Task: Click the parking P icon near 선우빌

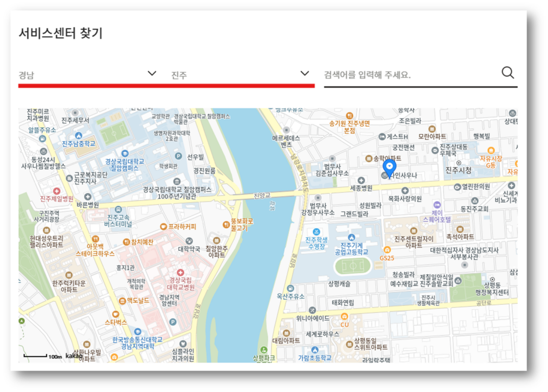Action: (x=179, y=156)
